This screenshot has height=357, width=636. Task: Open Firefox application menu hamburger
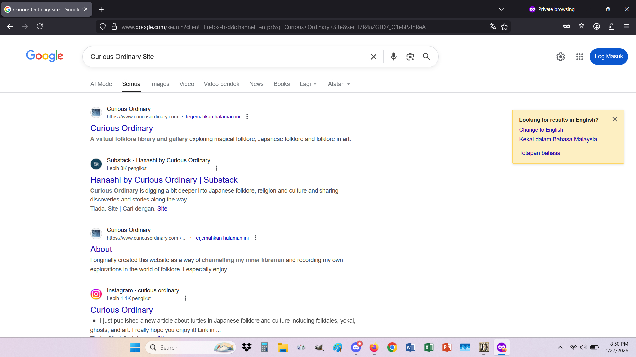[626, 26]
